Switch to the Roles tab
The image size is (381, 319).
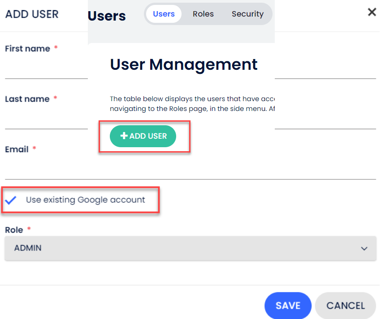[x=203, y=14]
